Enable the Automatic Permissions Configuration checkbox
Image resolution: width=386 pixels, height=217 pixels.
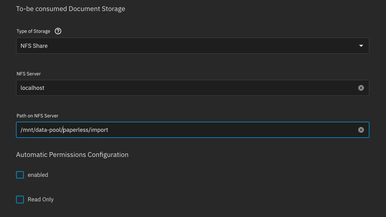pos(20,175)
